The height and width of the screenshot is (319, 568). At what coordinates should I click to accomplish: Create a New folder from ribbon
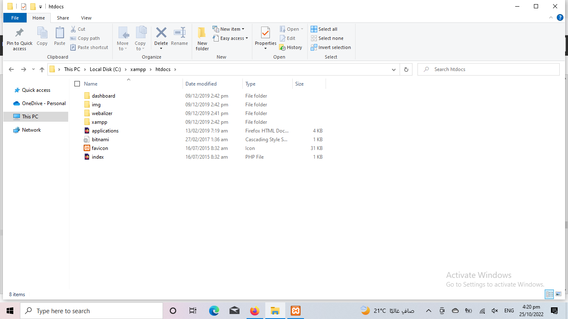202,39
